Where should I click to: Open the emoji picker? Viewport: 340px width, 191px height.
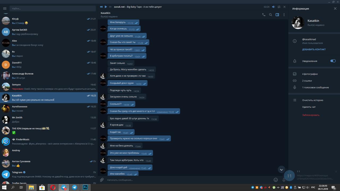point(276,180)
